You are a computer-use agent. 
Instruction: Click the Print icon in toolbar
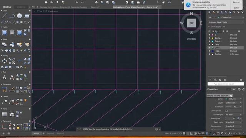[x=96, y=2]
